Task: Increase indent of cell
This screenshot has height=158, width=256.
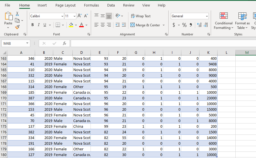Action: tap(124, 25)
